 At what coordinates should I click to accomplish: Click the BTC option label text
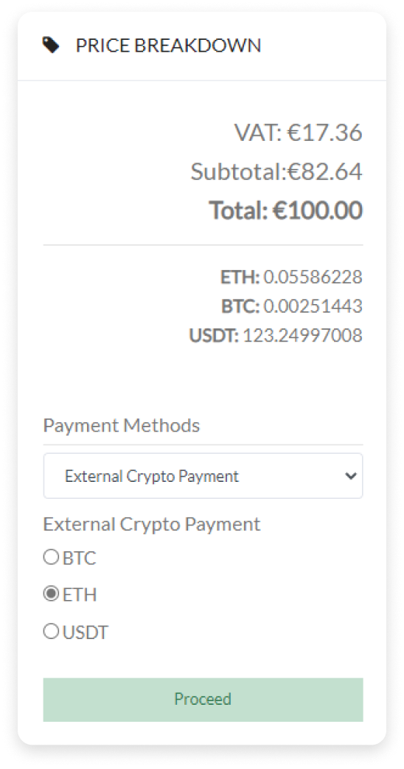[80, 558]
